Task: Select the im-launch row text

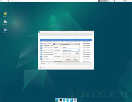Action: pos(46,56)
